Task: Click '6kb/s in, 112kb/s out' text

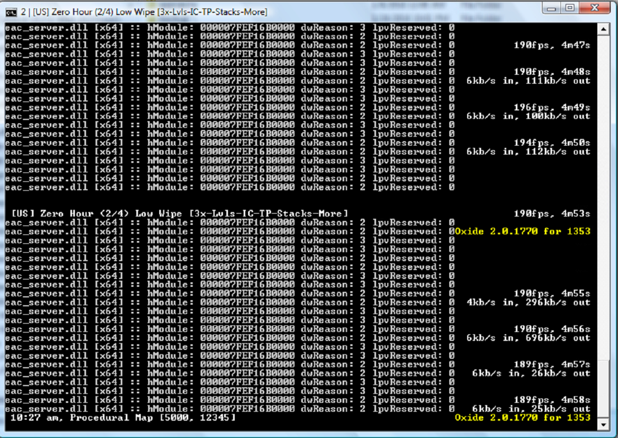Action: (x=528, y=152)
